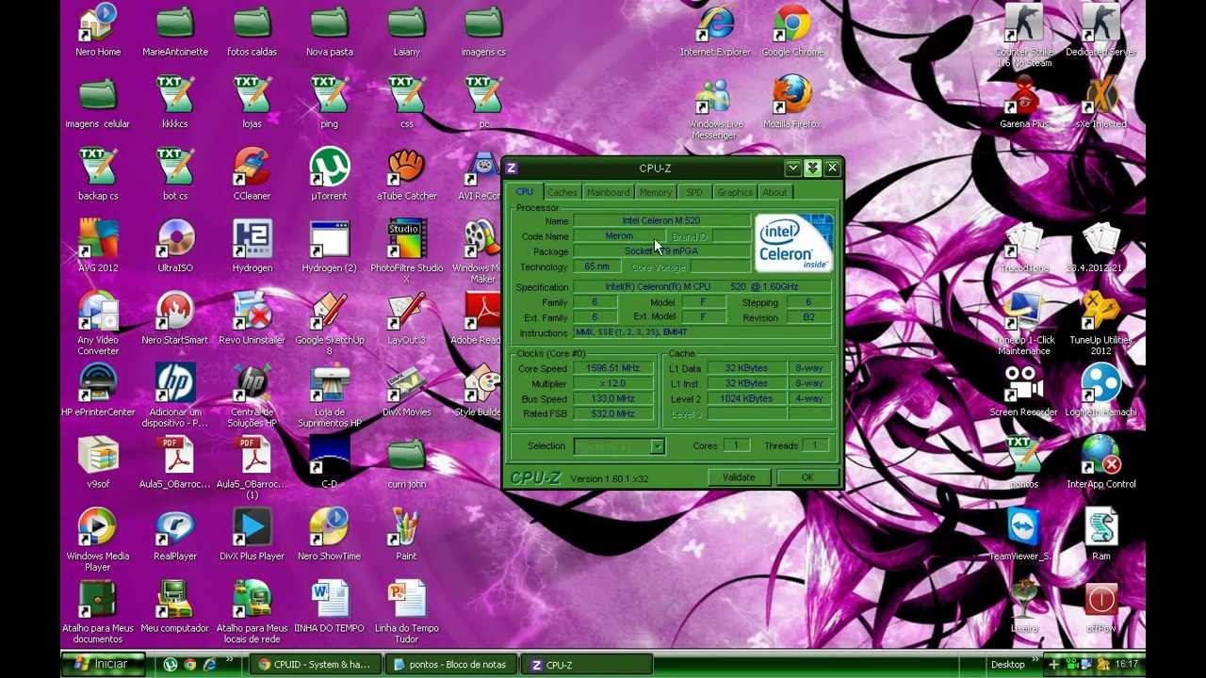Select the CPU tab in CPU-Z

coord(525,192)
